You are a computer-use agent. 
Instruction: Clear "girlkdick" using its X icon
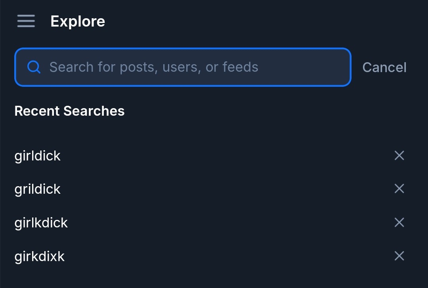(x=399, y=223)
